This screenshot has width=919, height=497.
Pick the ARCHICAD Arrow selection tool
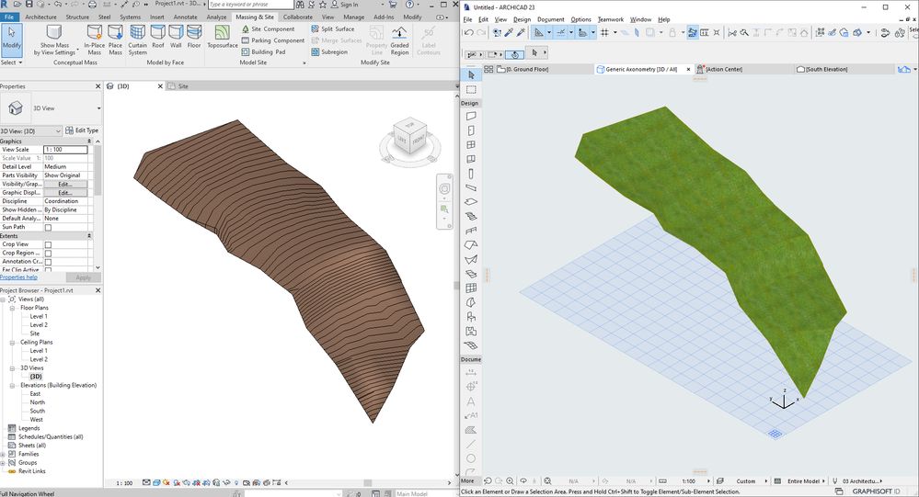click(x=471, y=74)
